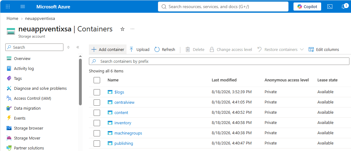351x151 pixels.
Task: Sort by the Name column header
Action: pos(113,80)
